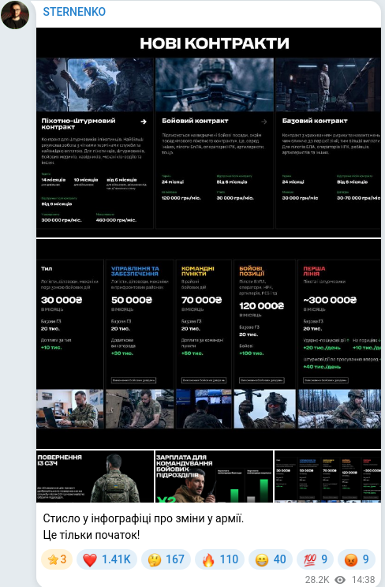Click the 14:38 message timestamp

click(x=363, y=580)
